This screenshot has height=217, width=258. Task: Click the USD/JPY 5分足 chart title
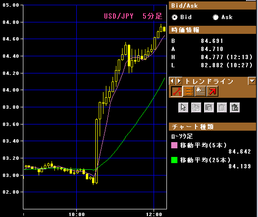click(x=133, y=16)
